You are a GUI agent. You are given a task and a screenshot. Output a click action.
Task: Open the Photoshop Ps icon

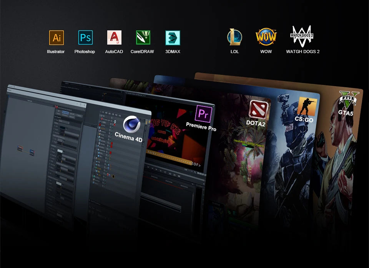click(85, 38)
